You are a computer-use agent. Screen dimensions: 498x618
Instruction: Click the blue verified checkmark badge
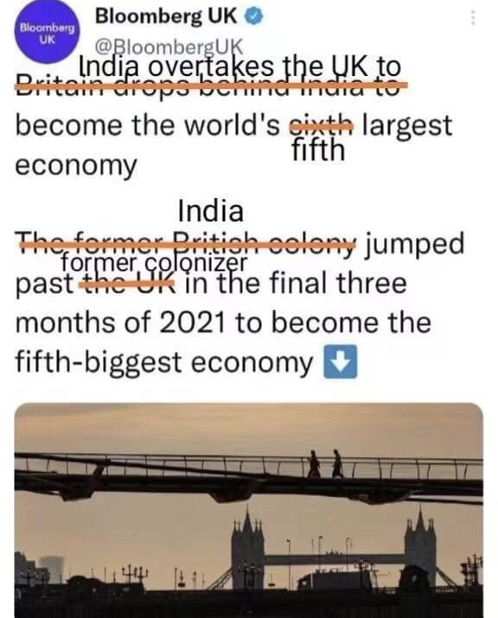point(254,17)
